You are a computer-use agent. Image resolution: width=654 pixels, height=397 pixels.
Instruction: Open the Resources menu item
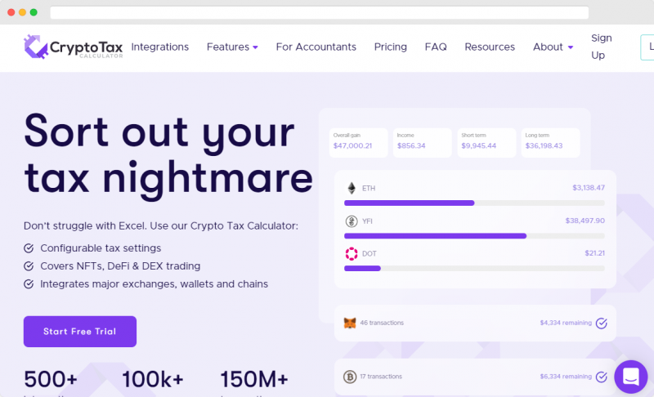(490, 47)
